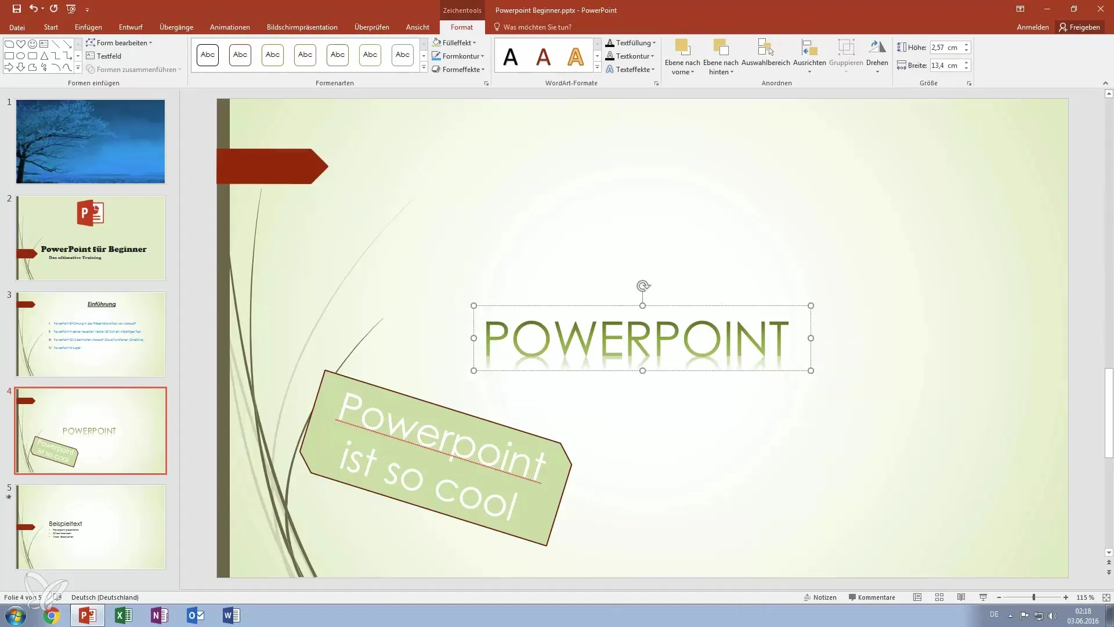Select the right arrow shape

pyautogui.click(x=9, y=67)
